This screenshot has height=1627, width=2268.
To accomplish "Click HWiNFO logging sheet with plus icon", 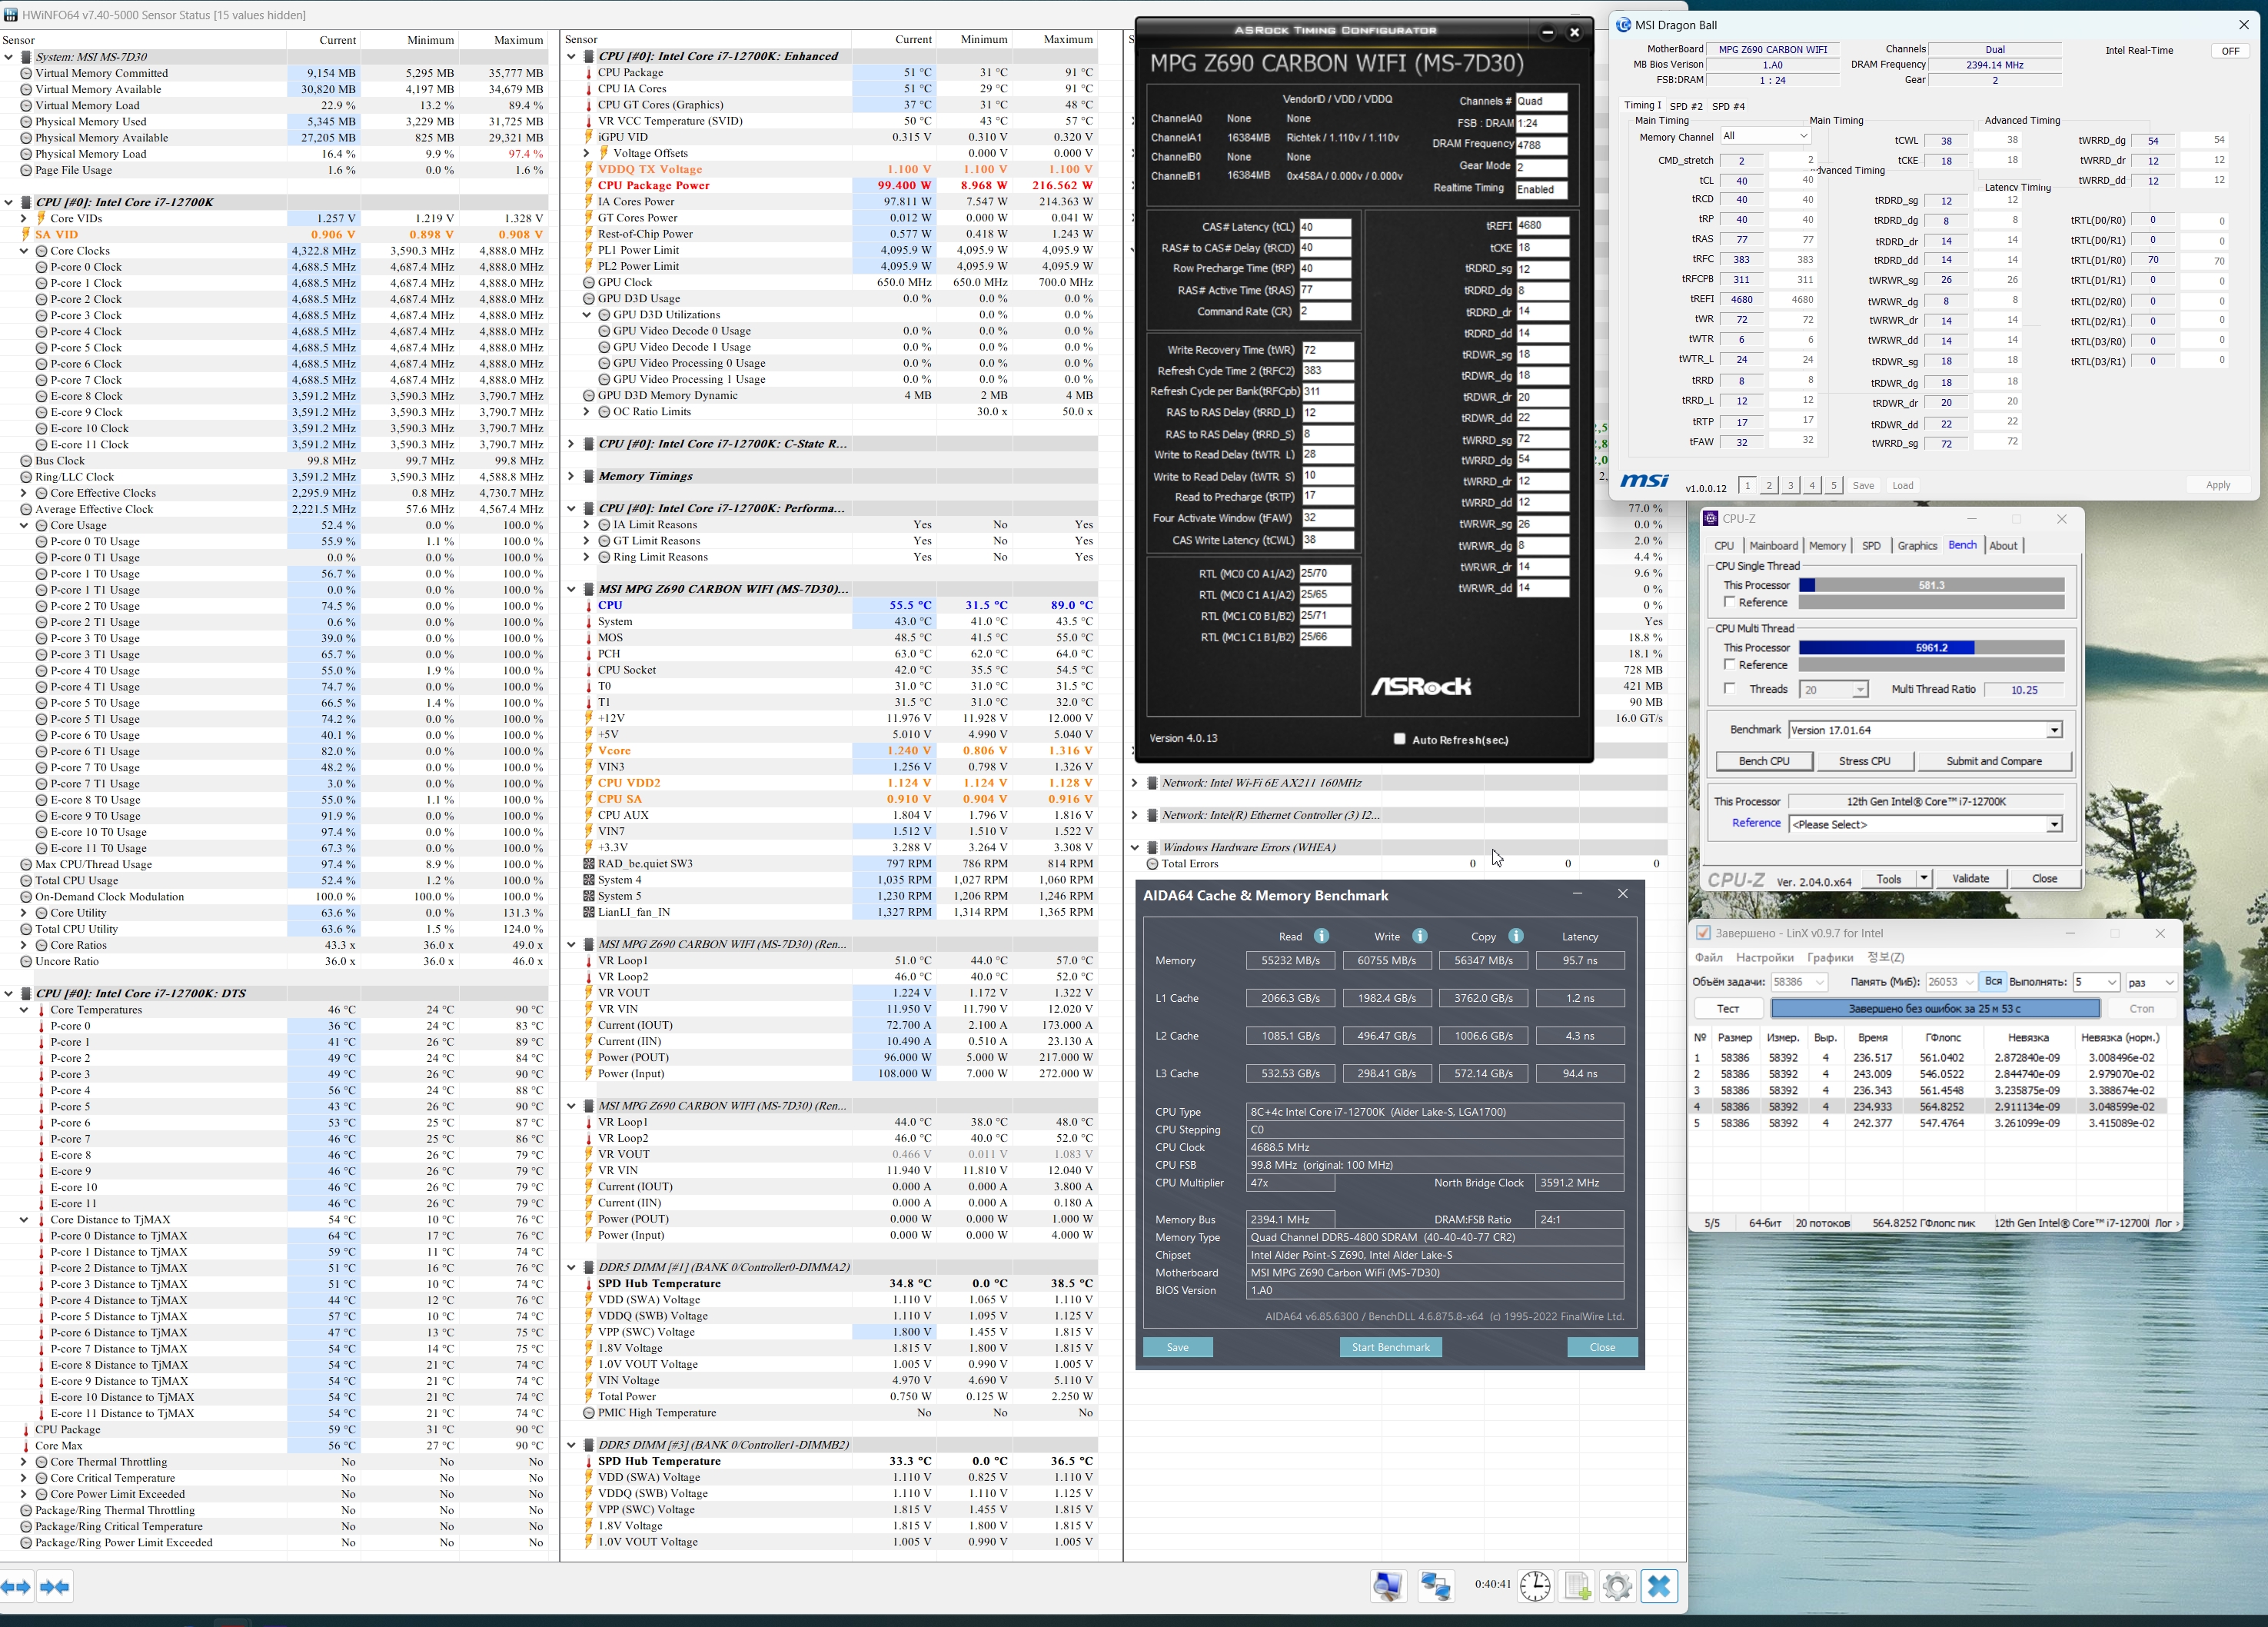I will [x=1577, y=1586].
